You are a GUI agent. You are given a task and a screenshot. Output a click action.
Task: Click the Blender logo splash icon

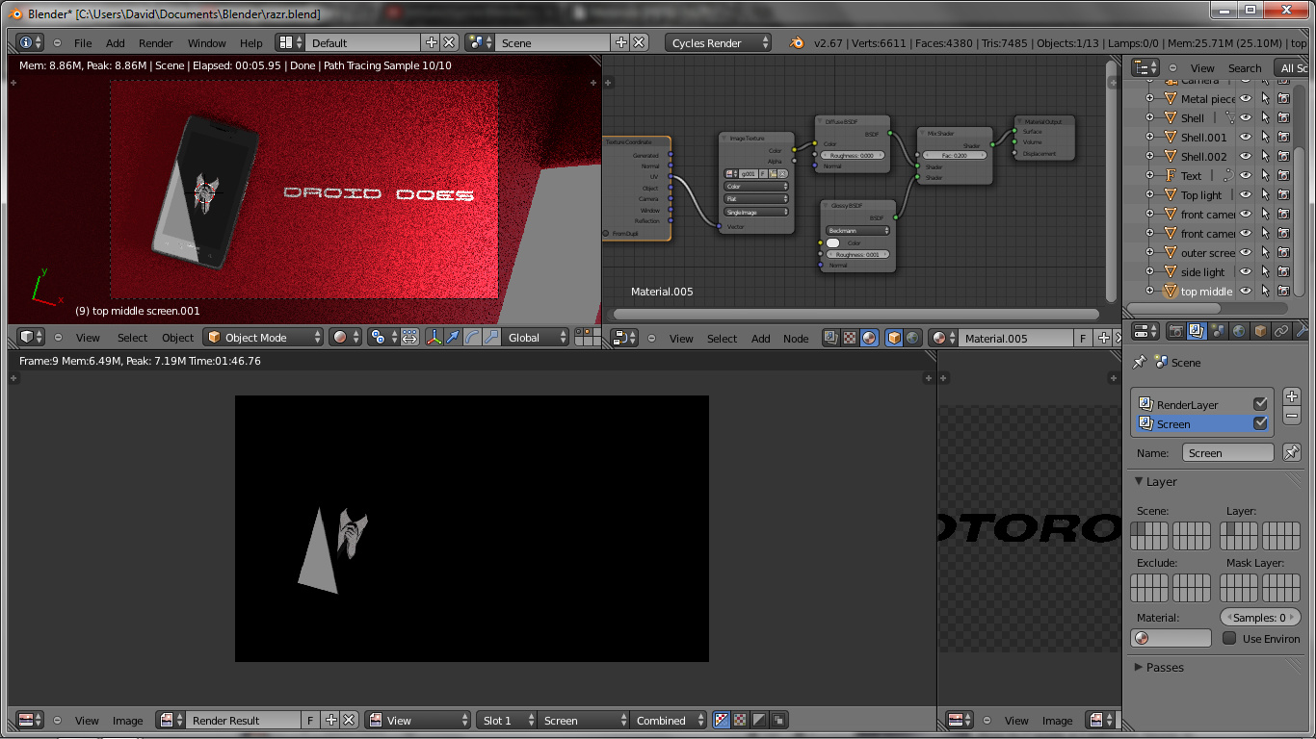797,43
